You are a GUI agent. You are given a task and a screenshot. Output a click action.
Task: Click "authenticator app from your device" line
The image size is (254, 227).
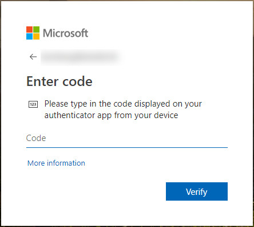tap(111, 115)
